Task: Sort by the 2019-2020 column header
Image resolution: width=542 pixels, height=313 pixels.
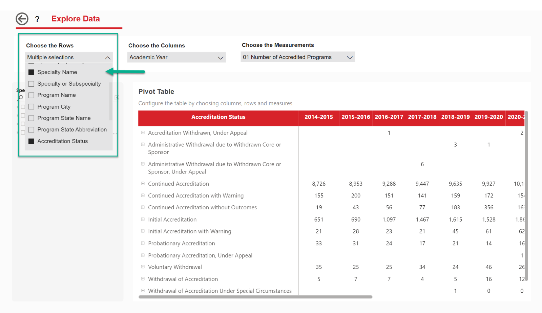Action: point(488,117)
